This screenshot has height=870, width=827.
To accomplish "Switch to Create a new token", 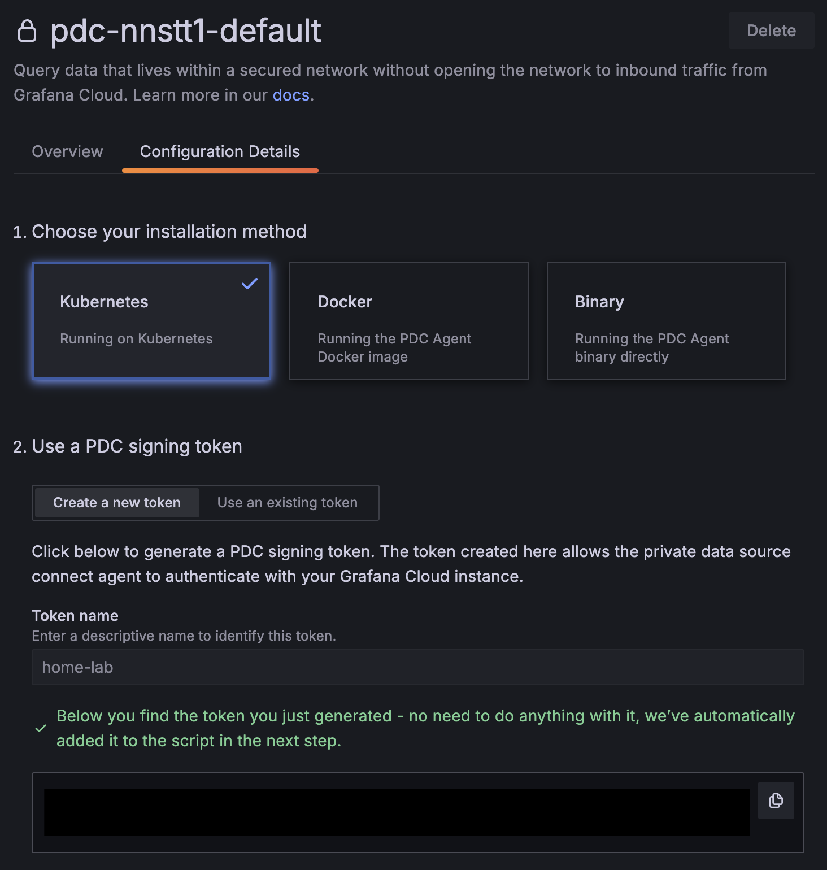I will pyautogui.click(x=117, y=503).
